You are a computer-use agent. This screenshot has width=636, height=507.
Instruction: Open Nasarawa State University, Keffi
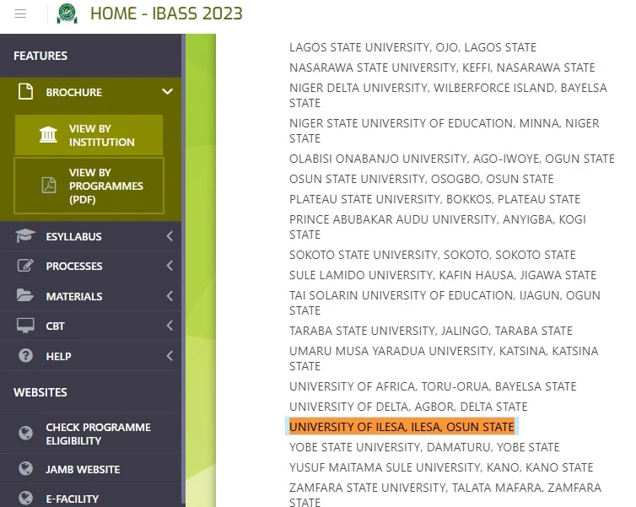(442, 67)
